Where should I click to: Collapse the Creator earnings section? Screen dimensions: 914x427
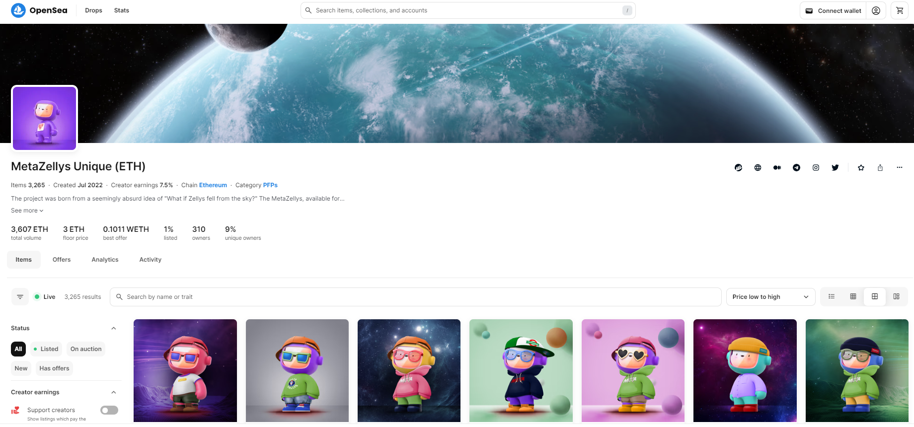tap(114, 392)
